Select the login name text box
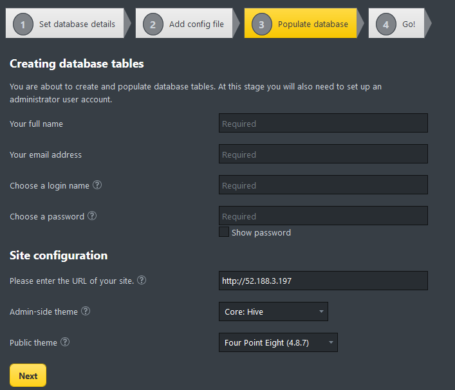Screen dimensions: 455x390 pos(323,185)
